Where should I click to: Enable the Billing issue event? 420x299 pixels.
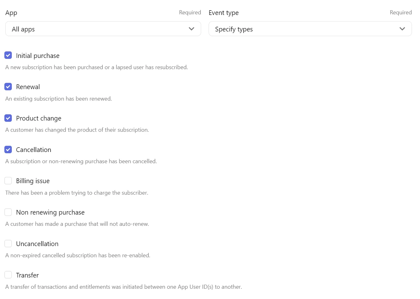[8, 181]
